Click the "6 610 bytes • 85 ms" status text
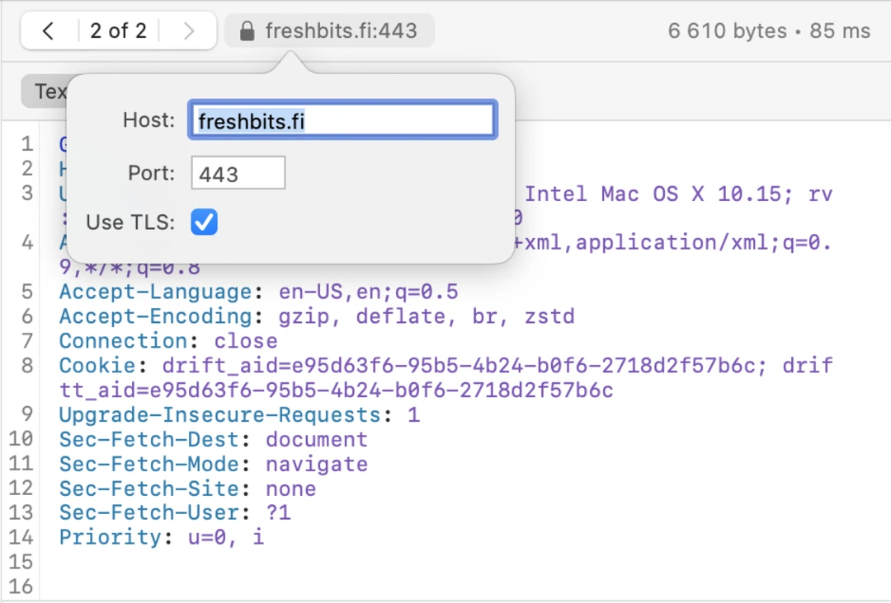The height and width of the screenshot is (603, 891). pos(769,31)
